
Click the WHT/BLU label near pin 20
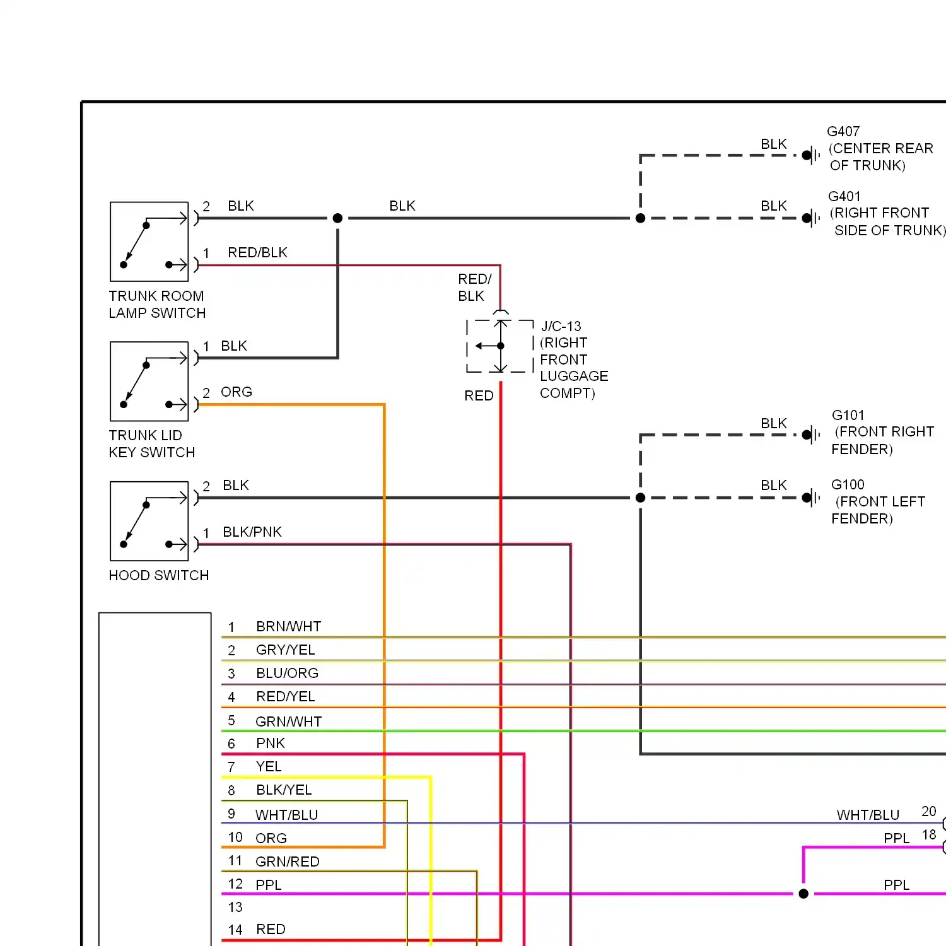point(868,814)
